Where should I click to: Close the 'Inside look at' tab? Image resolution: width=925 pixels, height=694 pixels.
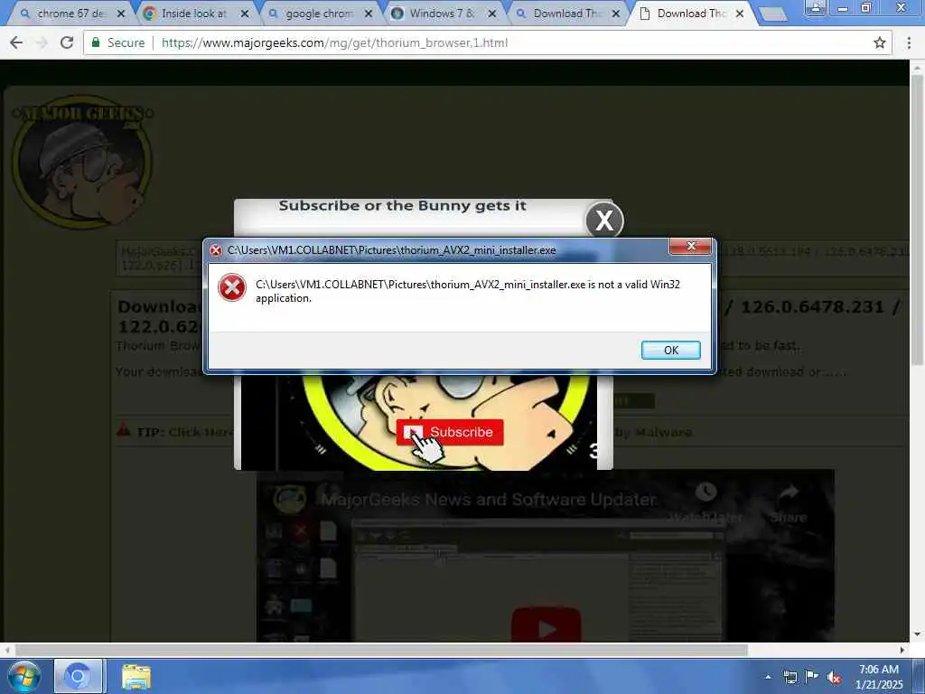coord(244,13)
